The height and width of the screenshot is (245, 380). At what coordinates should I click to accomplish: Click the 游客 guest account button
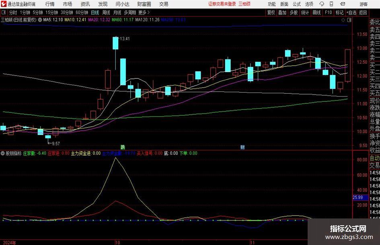(364, 4)
